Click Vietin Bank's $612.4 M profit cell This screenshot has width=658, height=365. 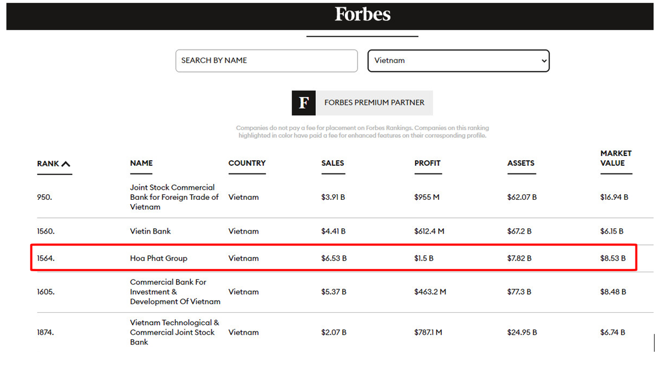[429, 232]
